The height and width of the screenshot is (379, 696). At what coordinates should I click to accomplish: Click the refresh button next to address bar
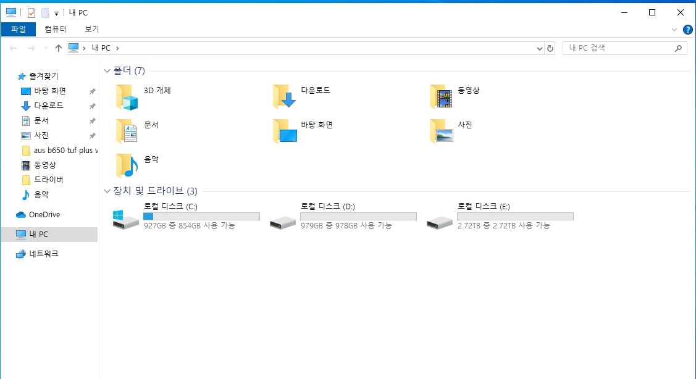pos(550,48)
